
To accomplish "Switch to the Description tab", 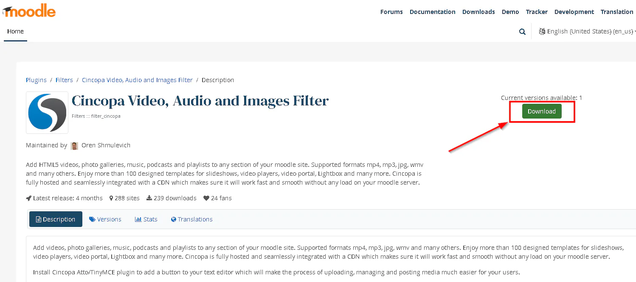I will (56, 219).
